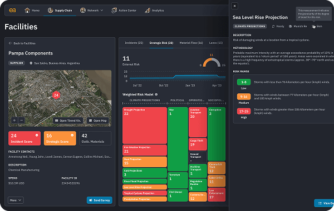This screenshot has height=211, width=334.
Task: Select the Cargo Theft tile
Action: (x=198, y=144)
